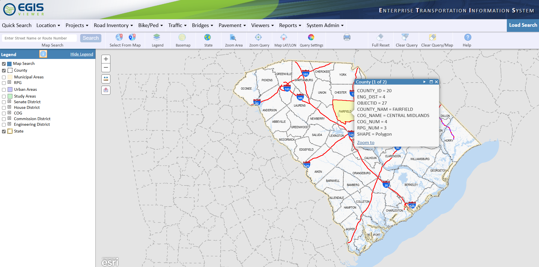The image size is (539, 267).
Task: Expand the Senate District legend group
Action: coord(9,101)
